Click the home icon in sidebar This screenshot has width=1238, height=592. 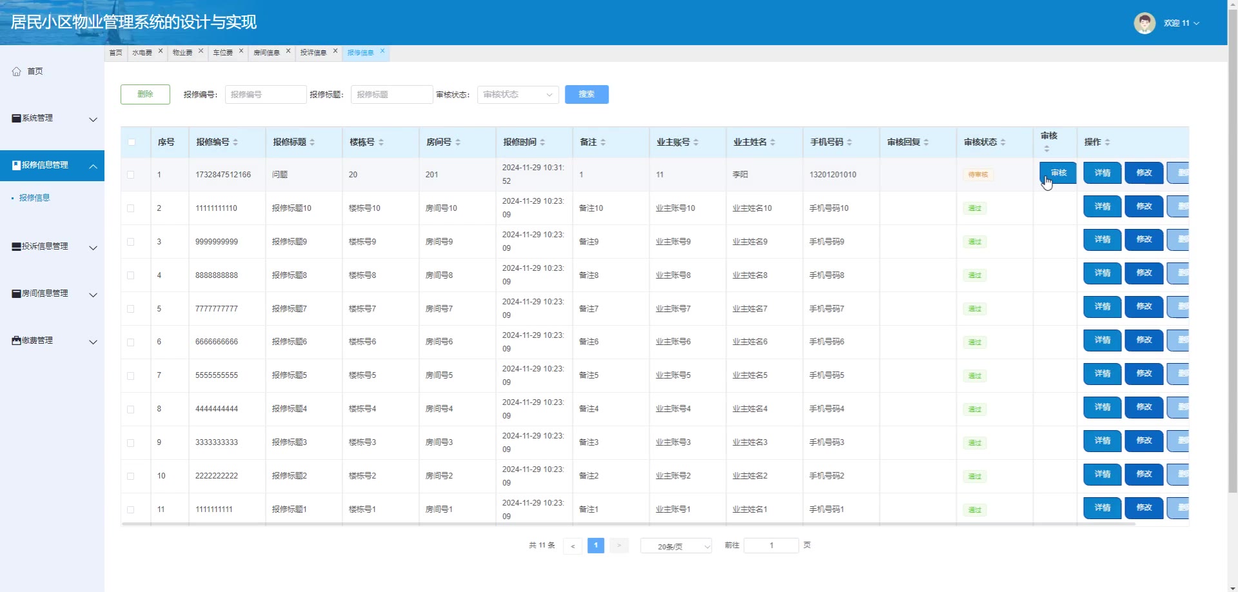click(x=17, y=72)
